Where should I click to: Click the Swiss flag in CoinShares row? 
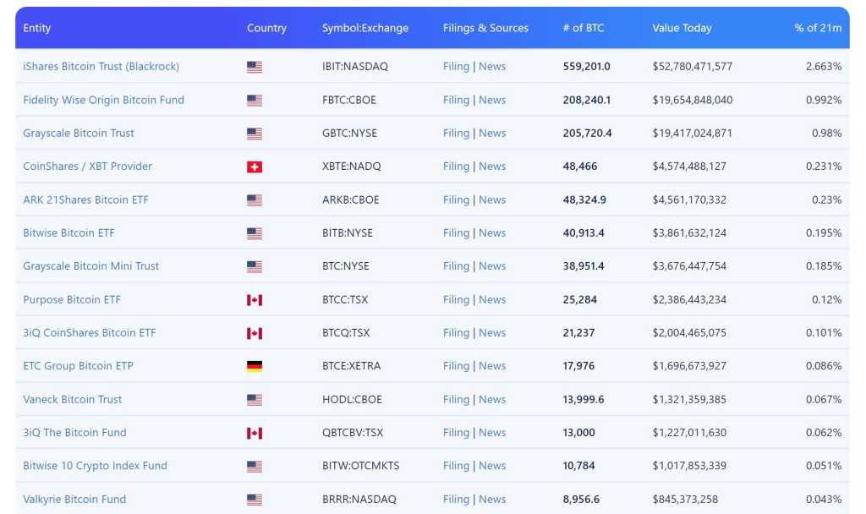[254, 167]
